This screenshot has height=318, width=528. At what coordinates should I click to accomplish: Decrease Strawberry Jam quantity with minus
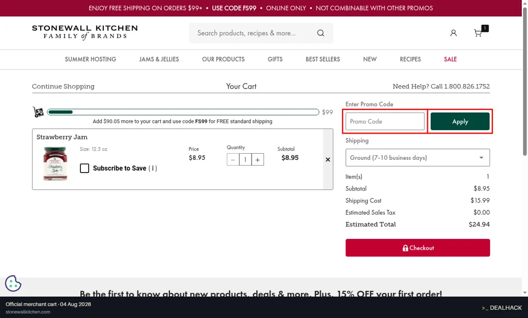point(233,160)
